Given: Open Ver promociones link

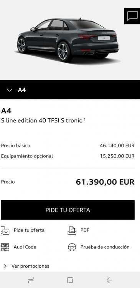Looking at the screenshot, I should pyautogui.click(x=30, y=266).
